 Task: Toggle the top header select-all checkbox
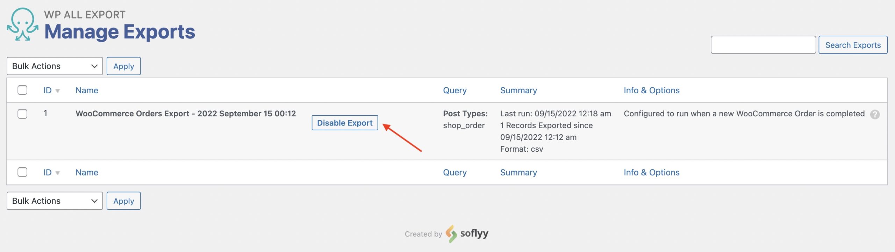22,90
